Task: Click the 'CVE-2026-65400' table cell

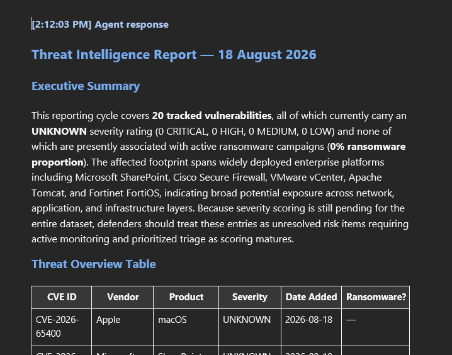Action: pos(62,327)
